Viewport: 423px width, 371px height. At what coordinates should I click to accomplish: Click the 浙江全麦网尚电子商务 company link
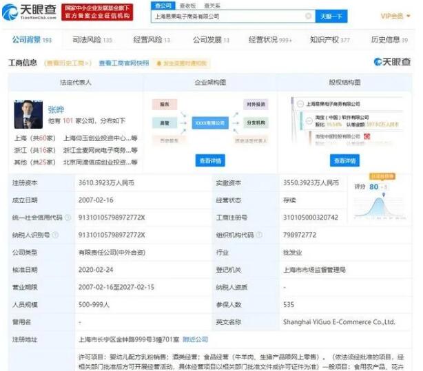click(101, 150)
